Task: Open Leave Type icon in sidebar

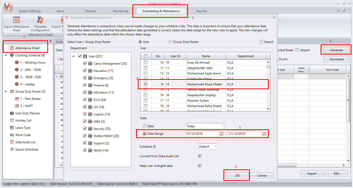Action: (12, 128)
